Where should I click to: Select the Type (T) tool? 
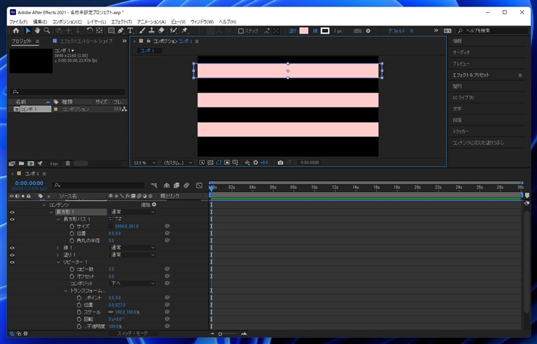(x=130, y=31)
